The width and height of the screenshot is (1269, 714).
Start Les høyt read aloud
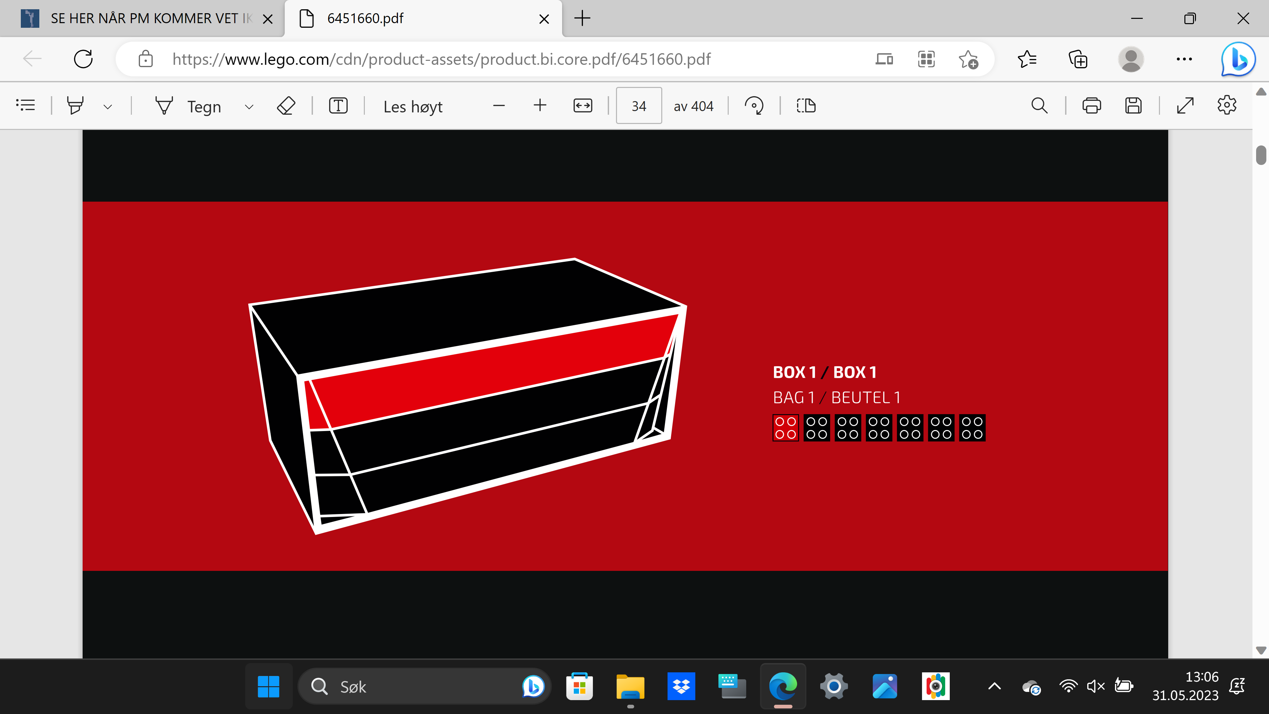tap(413, 106)
